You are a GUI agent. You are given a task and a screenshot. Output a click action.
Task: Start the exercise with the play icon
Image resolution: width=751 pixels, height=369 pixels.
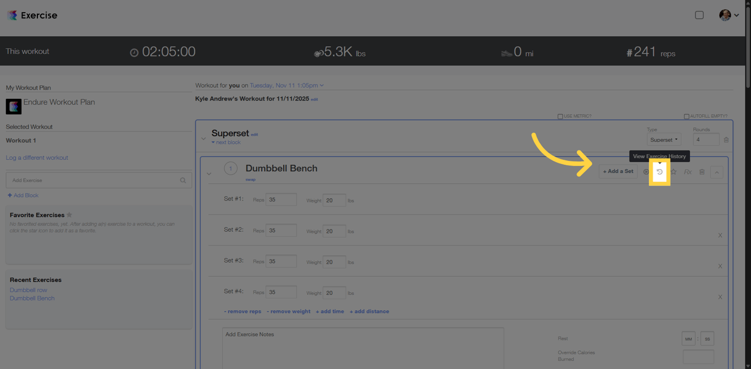coord(646,172)
